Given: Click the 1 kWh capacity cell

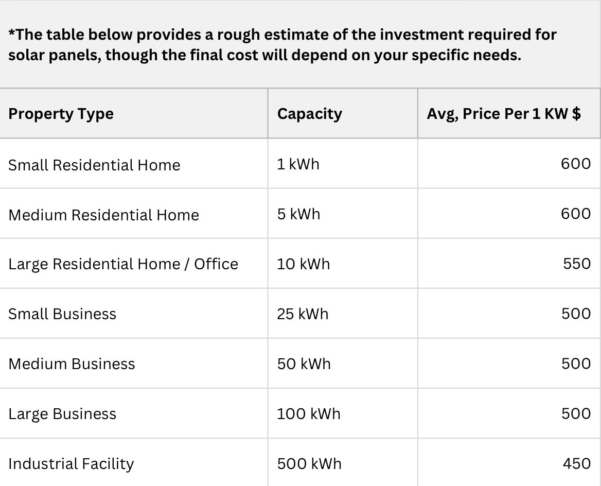Looking at the screenshot, I should pos(298,164).
